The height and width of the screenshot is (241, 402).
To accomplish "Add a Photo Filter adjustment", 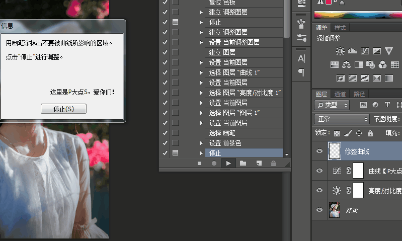I will coord(370,64).
